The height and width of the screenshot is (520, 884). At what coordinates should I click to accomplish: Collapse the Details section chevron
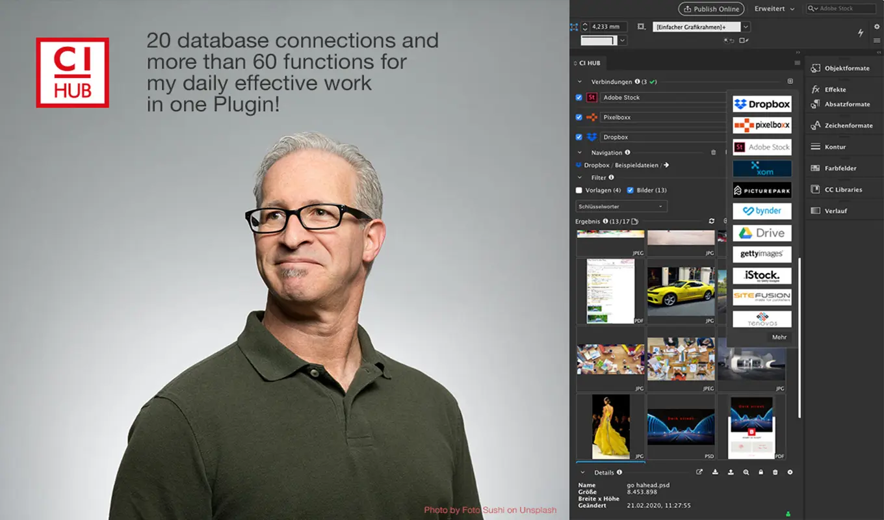coord(582,473)
